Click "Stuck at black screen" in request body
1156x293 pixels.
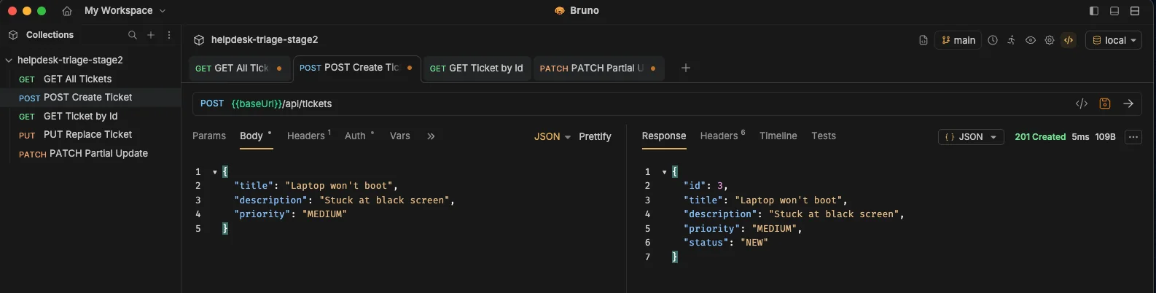pyautogui.click(x=384, y=200)
